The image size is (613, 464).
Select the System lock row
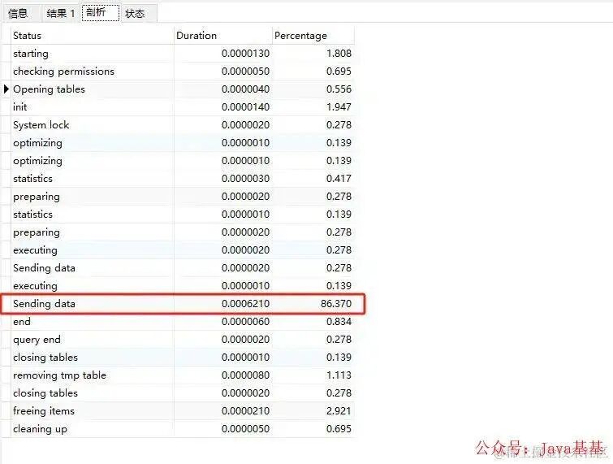point(183,125)
